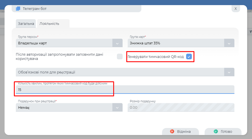252x139 pixels.
Task: Open the Подарунок при реєстрації dropdown
Action: (x=64, y=107)
